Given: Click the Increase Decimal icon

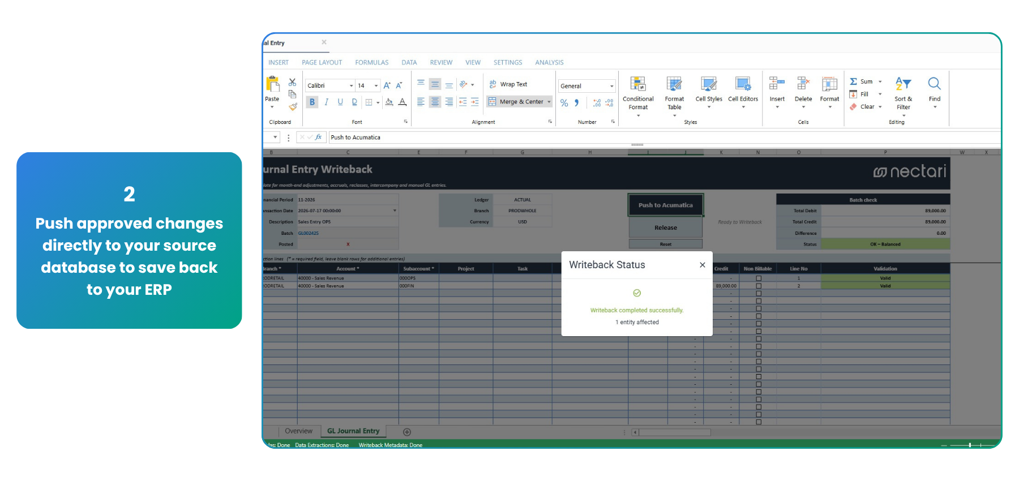Looking at the screenshot, I should [597, 103].
